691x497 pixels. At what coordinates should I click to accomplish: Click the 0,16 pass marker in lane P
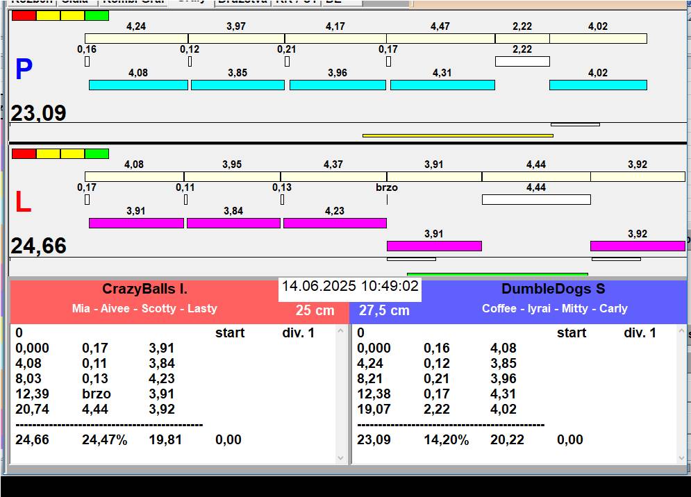click(88, 61)
